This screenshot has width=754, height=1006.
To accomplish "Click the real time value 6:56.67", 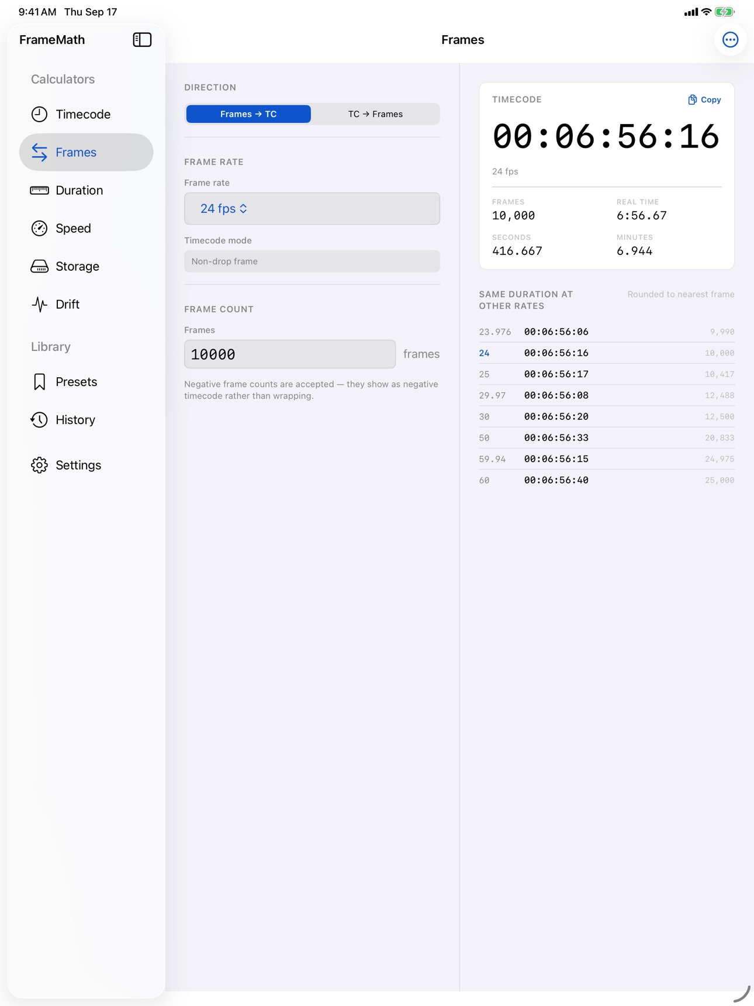I will click(x=641, y=216).
